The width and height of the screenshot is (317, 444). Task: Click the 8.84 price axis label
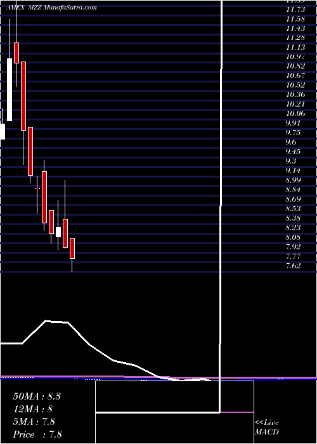pyautogui.click(x=293, y=190)
